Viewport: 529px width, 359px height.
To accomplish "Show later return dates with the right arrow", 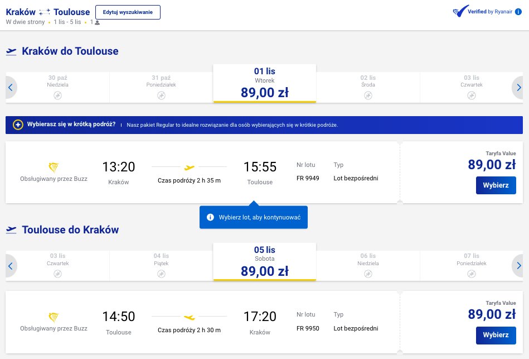I will [518, 266].
